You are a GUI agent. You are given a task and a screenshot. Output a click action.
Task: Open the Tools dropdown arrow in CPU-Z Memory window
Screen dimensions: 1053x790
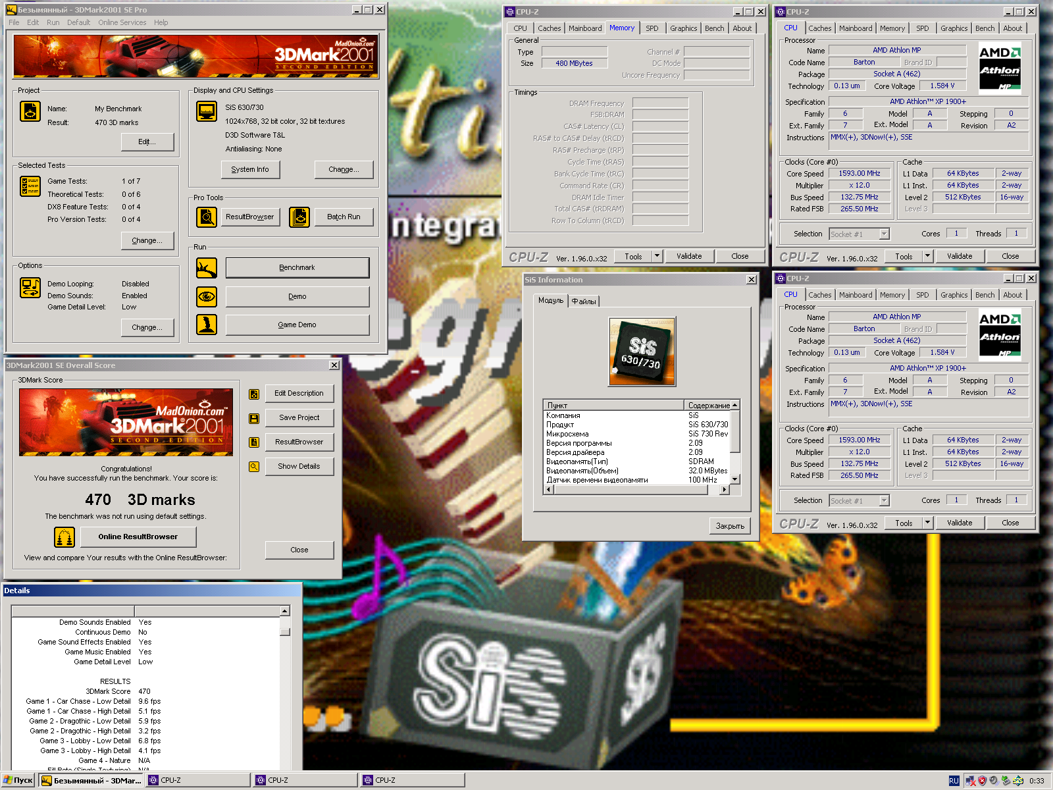click(657, 256)
